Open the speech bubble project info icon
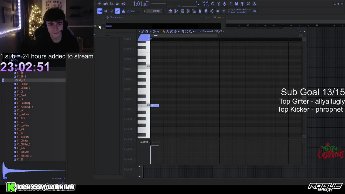Viewport: 345px width, 194px height. click(248, 4)
